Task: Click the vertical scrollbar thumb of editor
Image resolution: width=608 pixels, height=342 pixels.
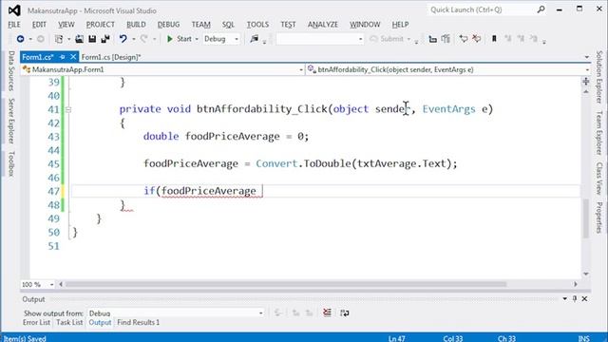Action: point(586,218)
